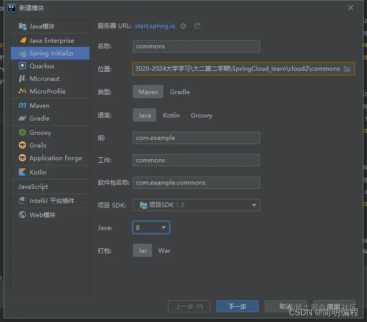Viewport: 367px width, 322px height.
Task: Click the 上一步 (P) button
Action: [x=189, y=306]
